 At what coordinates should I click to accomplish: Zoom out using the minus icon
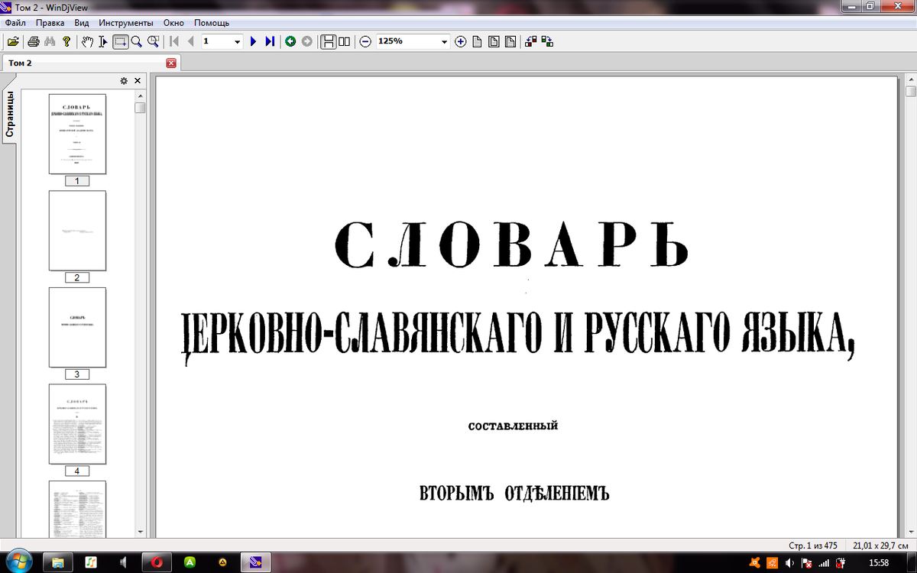[367, 41]
